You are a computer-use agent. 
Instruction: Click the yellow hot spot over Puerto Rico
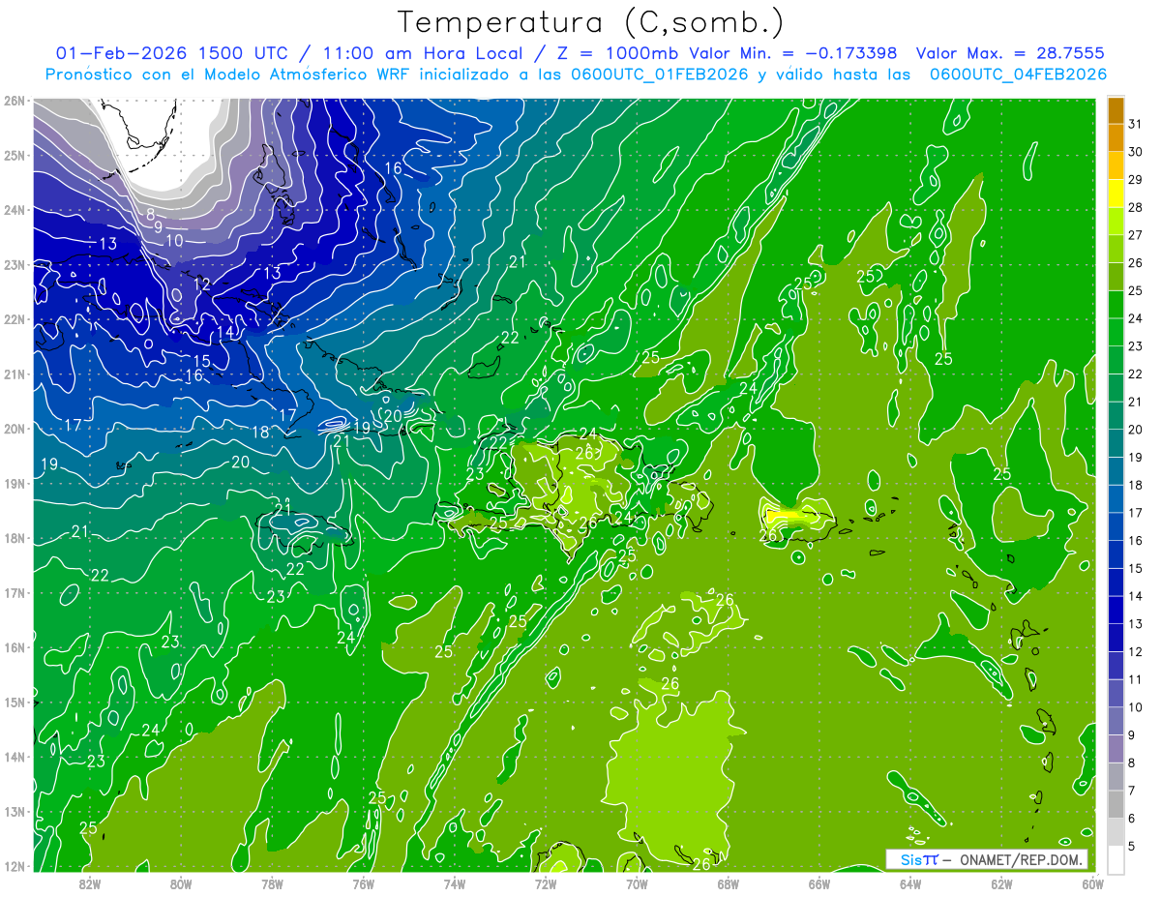click(786, 516)
